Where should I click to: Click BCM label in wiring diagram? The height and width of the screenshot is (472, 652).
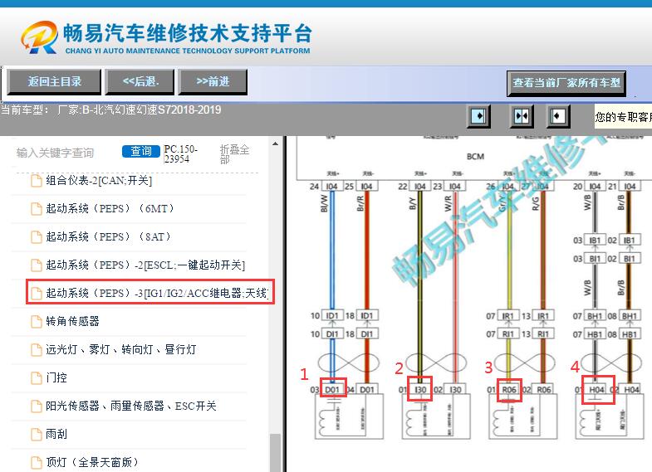[x=475, y=157]
